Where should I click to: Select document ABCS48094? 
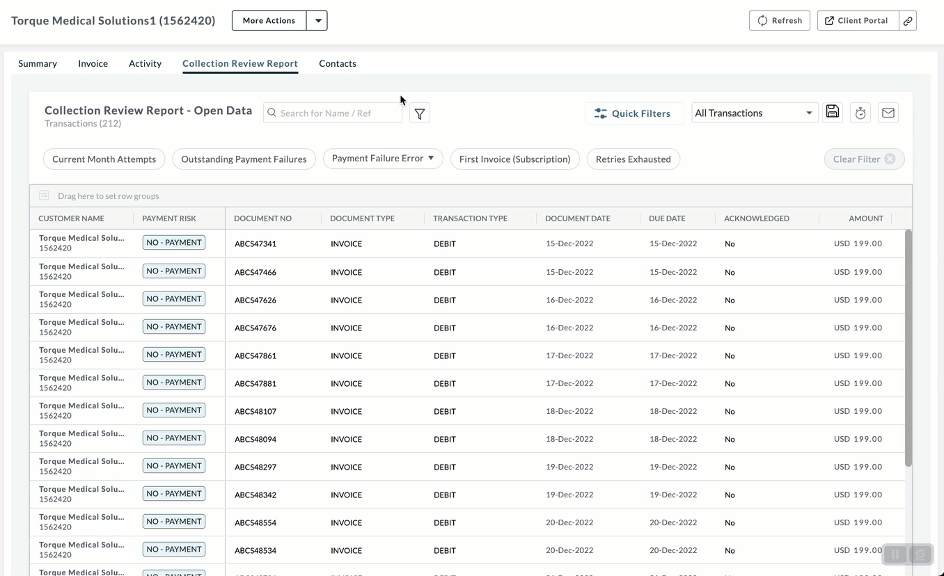255,439
